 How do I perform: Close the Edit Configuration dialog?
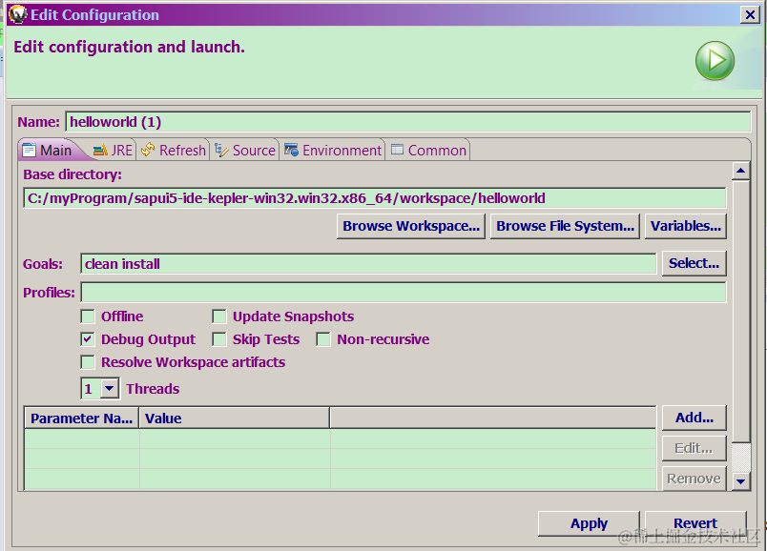tap(750, 14)
